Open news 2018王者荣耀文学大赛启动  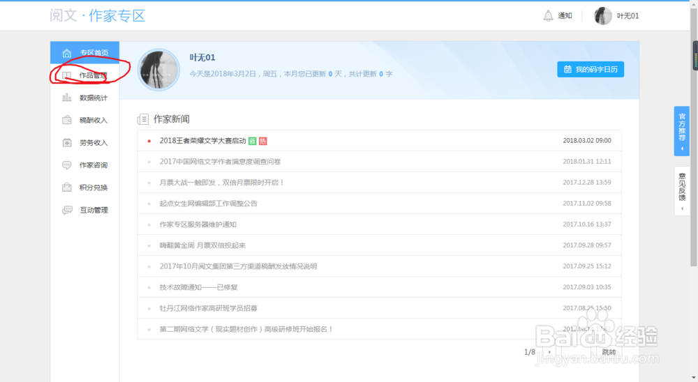click(202, 141)
